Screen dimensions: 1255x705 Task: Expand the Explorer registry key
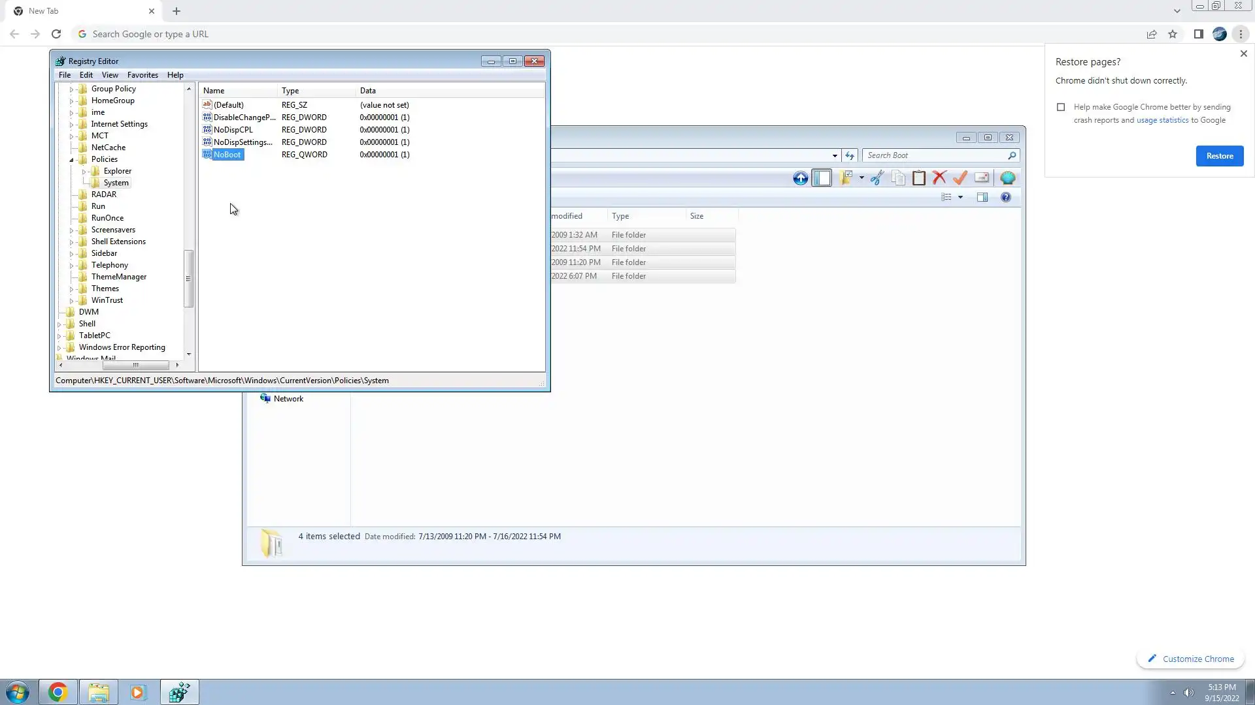[x=84, y=172]
